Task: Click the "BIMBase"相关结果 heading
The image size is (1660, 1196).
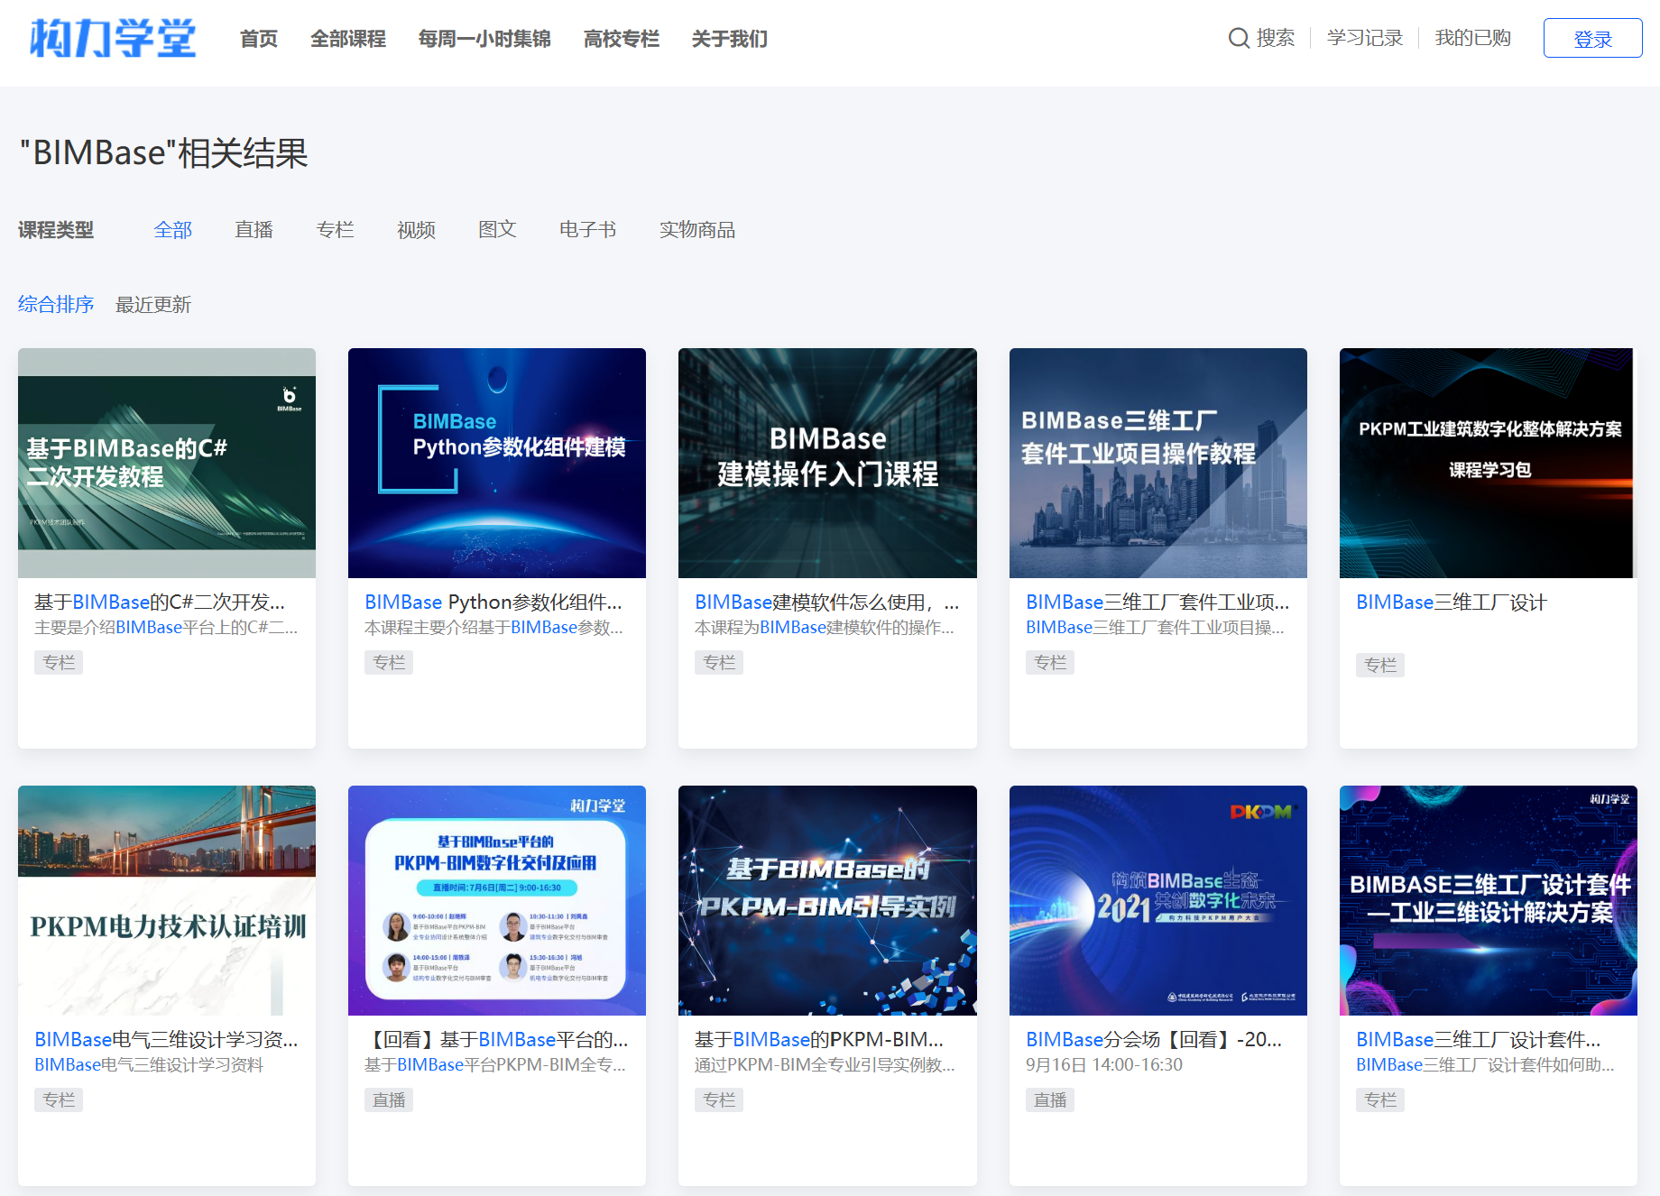Action: tap(164, 153)
